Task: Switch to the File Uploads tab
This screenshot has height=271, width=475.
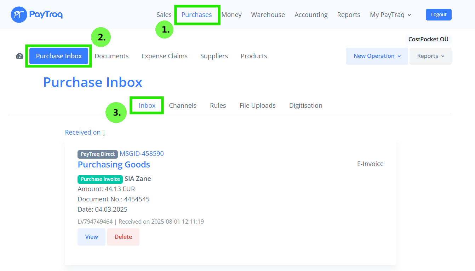Action: pyautogui.click(x=257, y=106)
